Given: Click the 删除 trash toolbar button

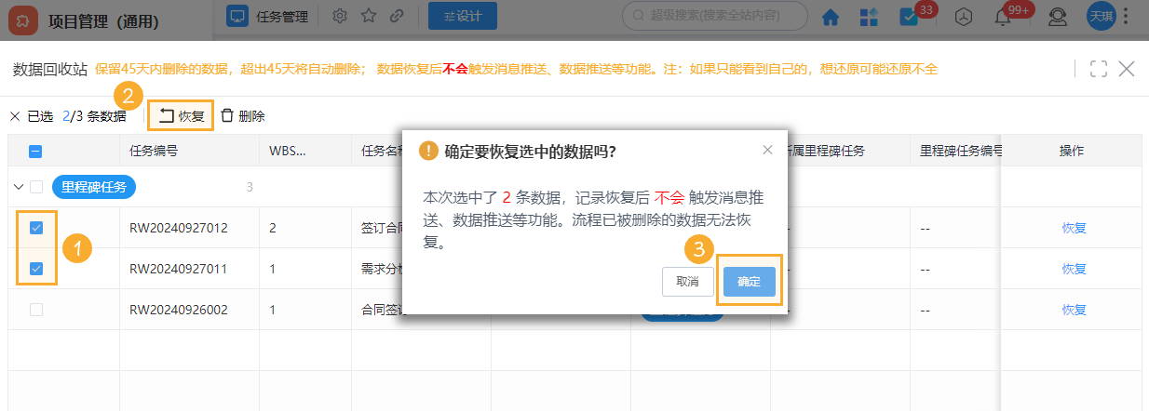Looking at the screenshot, I should (242, 116).
